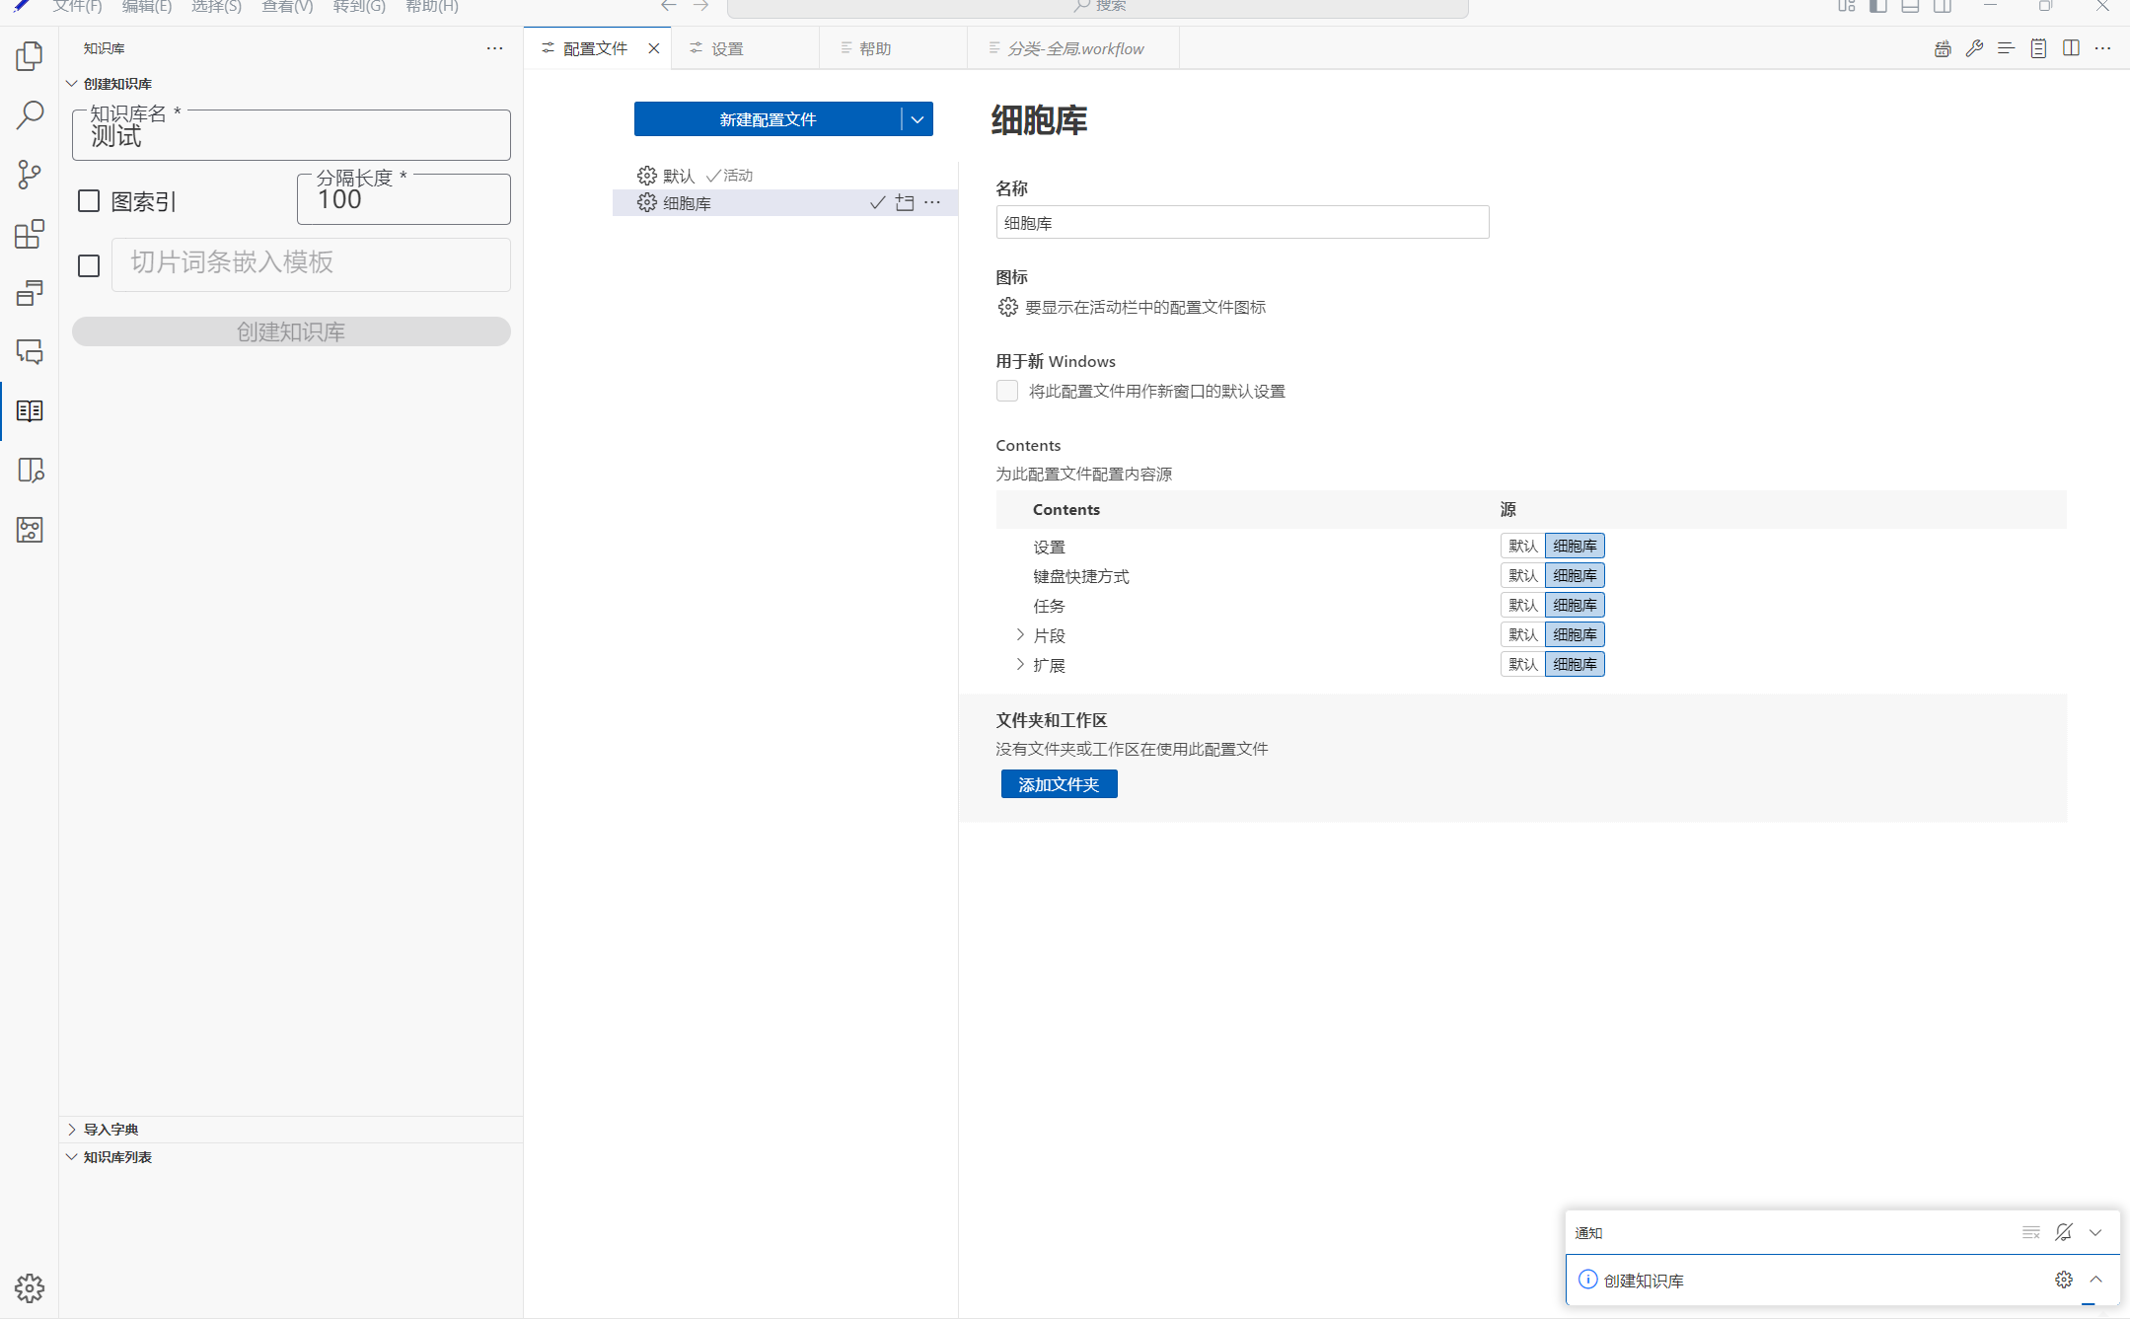
Task: Open dropdown arrow beside 新建配置文件
Action: (918, 119)
